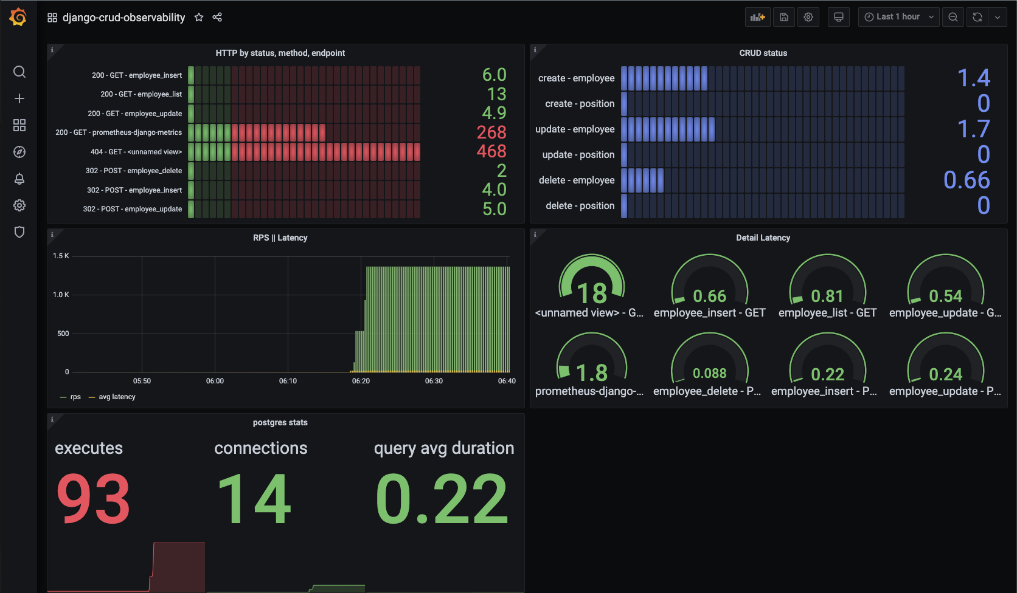Click the 200 - GET - employee_list label

tap(141, 94)
